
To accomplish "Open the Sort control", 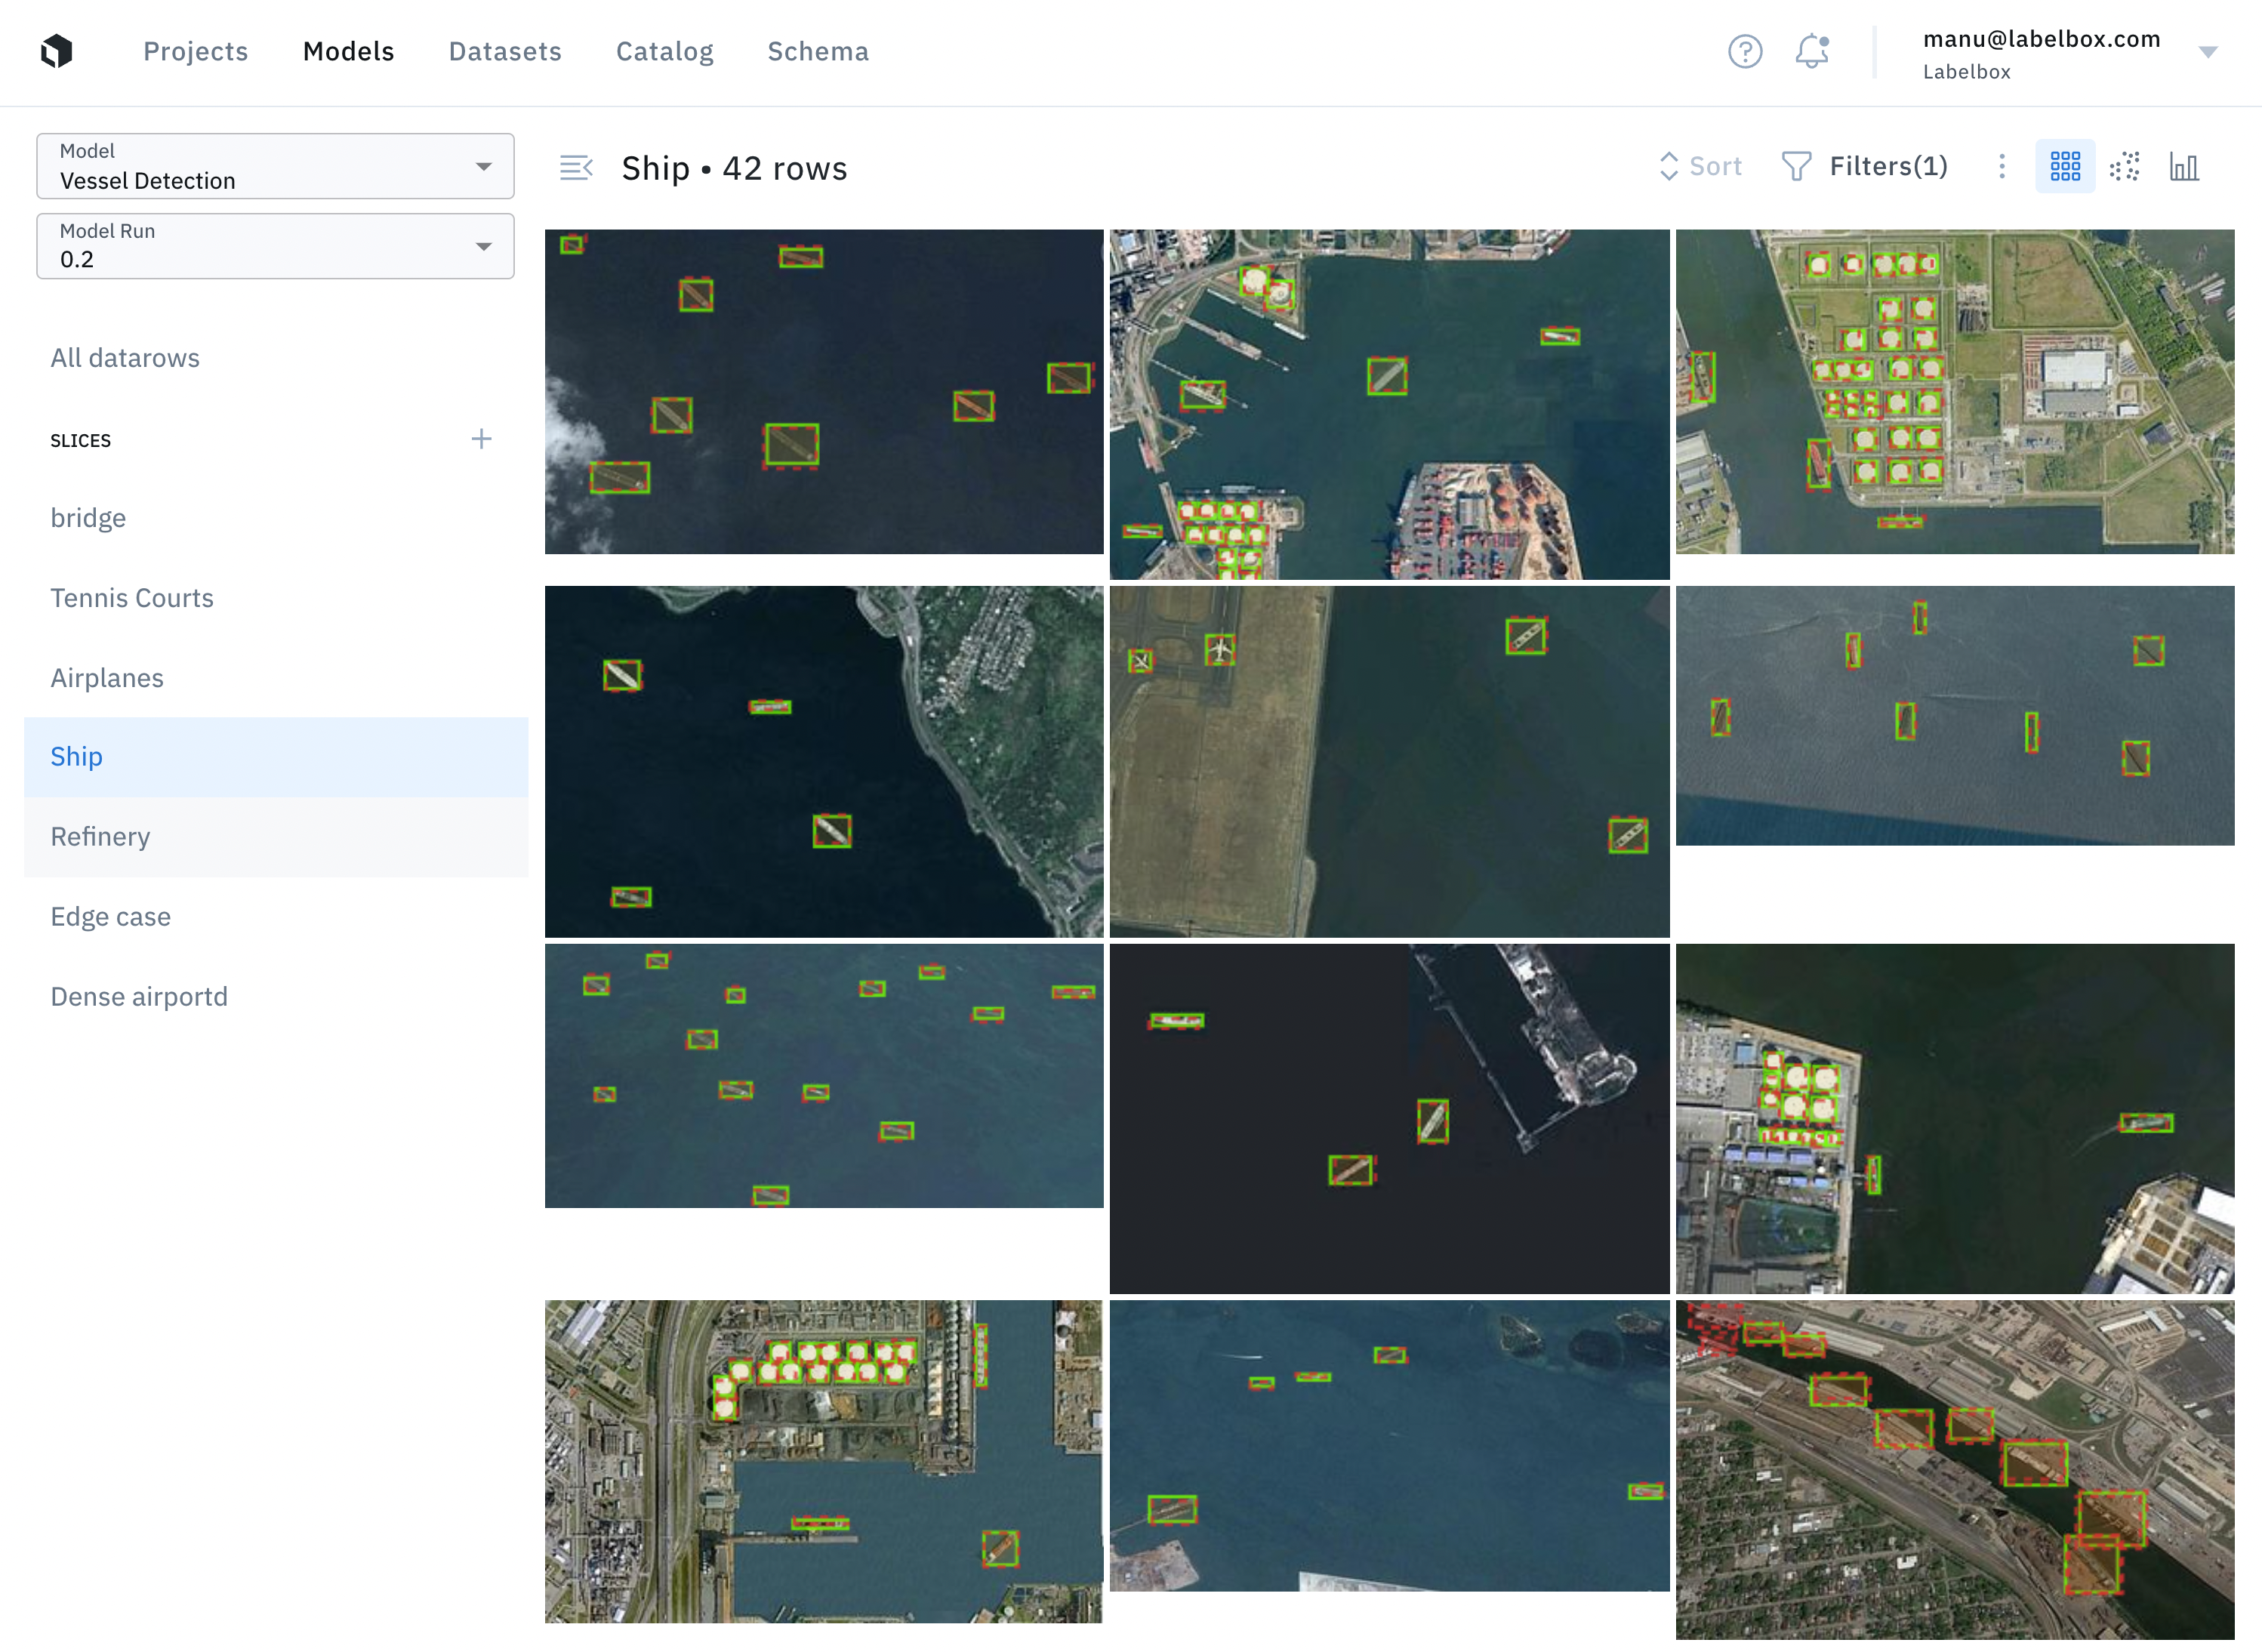I will point(1701,166).
